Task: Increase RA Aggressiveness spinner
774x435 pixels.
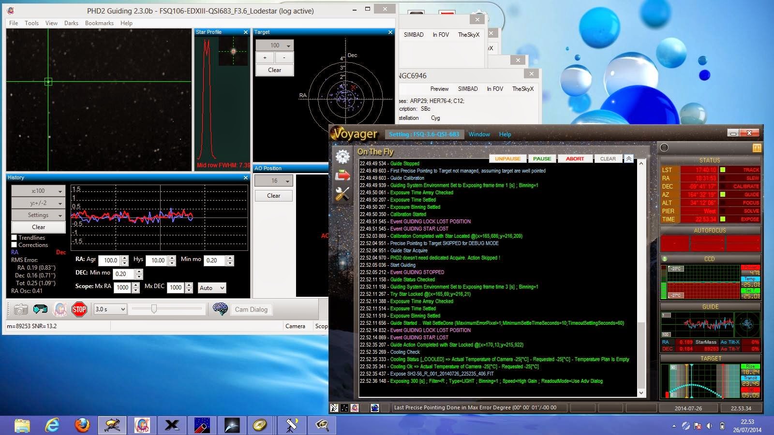Action: (125, 258)
